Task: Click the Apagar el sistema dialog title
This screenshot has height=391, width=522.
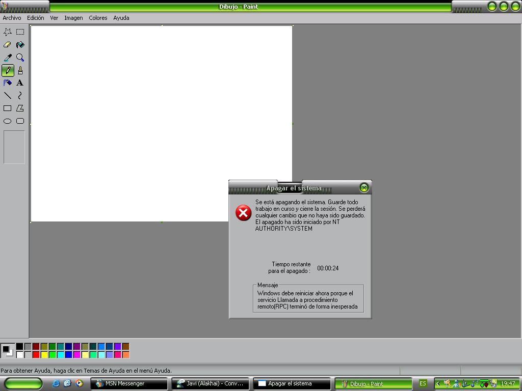Action: click(294, 188)
